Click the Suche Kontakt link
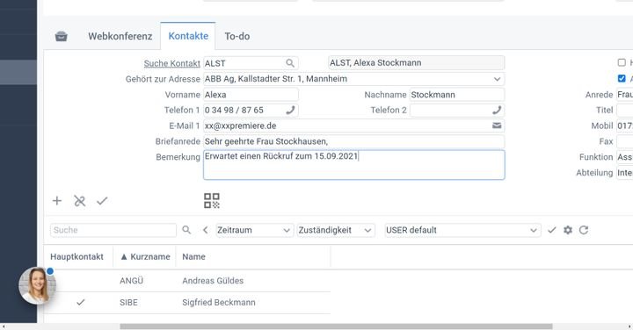 pyautogui.click(x=172, y=63)
